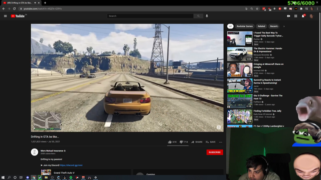Start voice search with microphone icon
This screenshot has height=180, width=321.
(x=207, y=16)
